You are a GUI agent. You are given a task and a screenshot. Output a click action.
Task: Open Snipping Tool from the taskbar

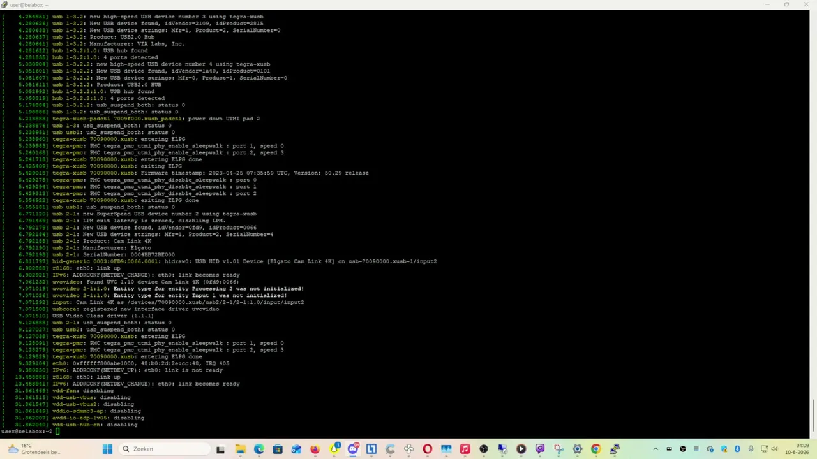pyautogui.click(x=558, y=449)
